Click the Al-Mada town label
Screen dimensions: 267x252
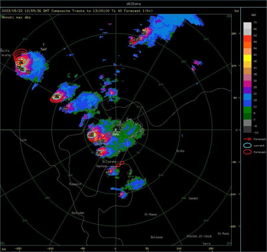223,233
